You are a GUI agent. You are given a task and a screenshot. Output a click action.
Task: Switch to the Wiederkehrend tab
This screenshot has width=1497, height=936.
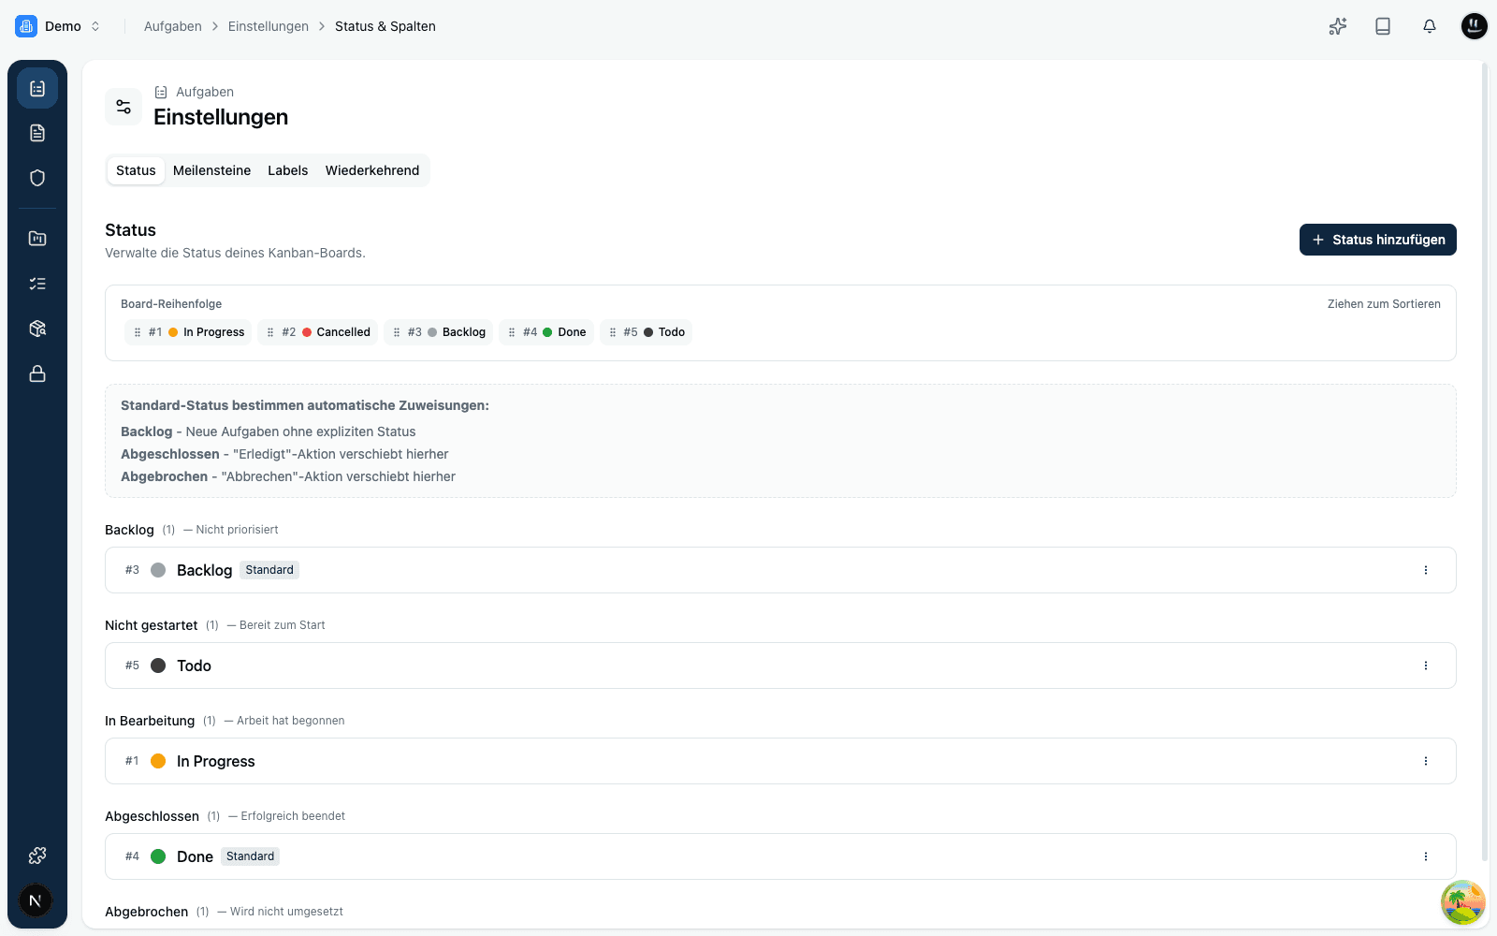pyautogui.click(x=372, y=170)
